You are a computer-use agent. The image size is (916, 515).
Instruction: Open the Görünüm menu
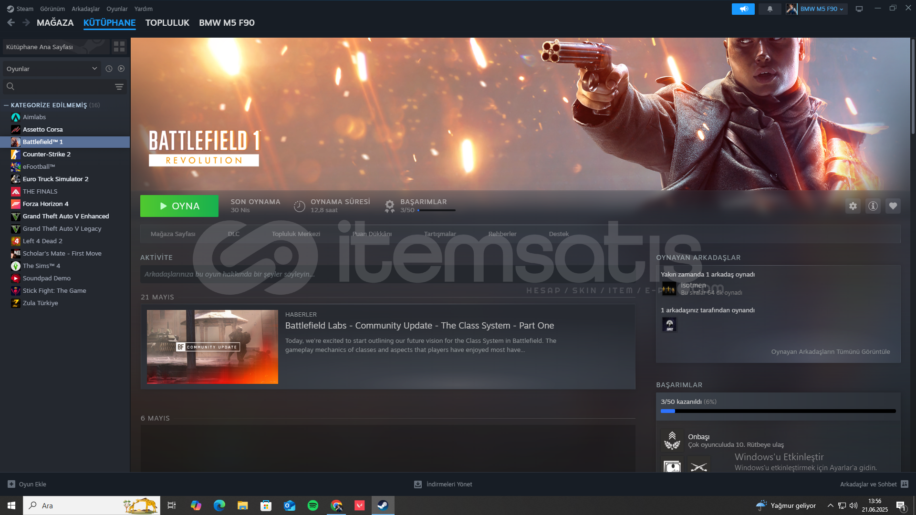(52, 9)
